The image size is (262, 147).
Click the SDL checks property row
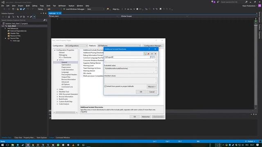coord(87,73)
